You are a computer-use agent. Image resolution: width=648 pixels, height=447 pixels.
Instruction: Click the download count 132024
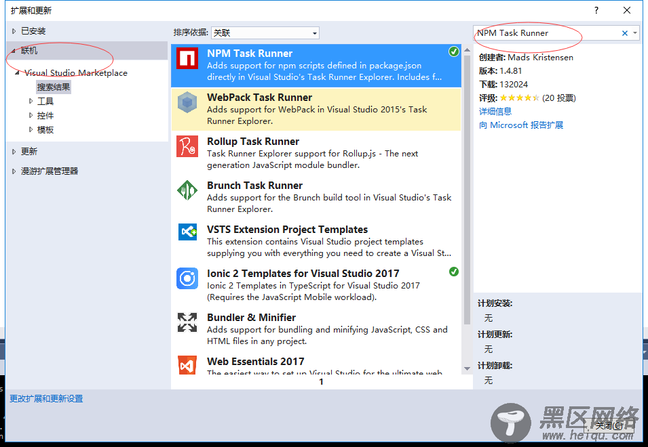[514, 85]
